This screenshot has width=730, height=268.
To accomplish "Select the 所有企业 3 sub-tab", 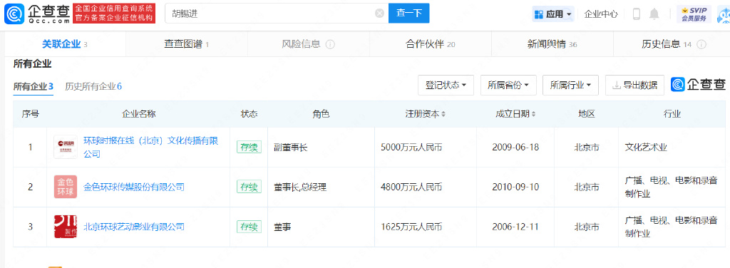I will [x=33, y=86].
